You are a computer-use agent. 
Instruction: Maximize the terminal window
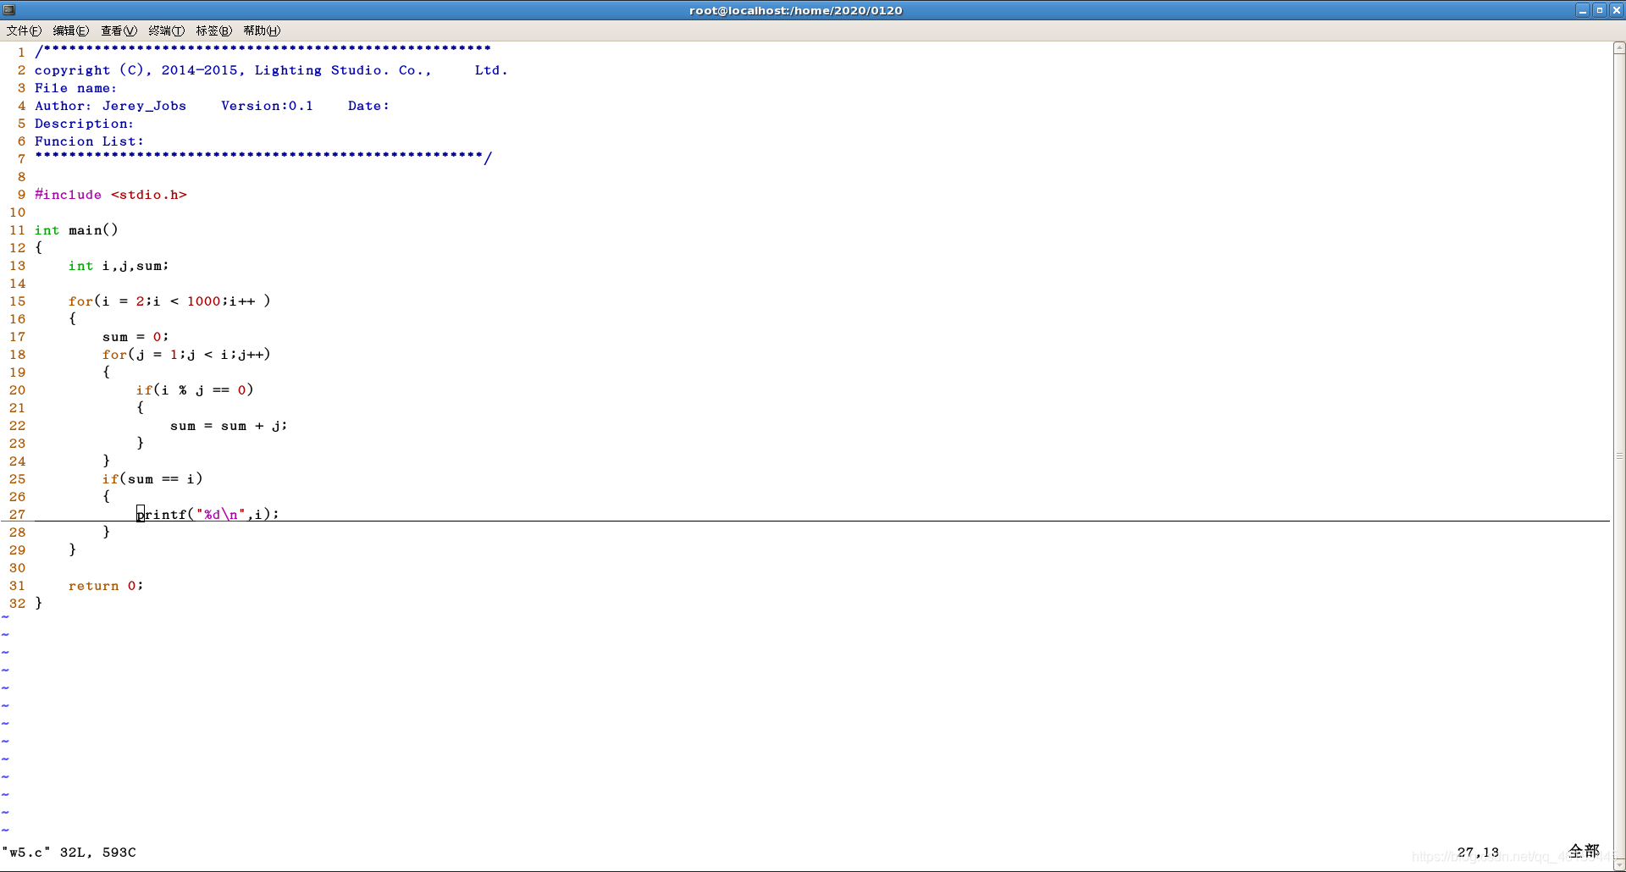point(1600,10)
